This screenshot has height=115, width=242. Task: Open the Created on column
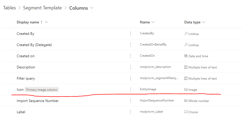pyautogui.click(x=26, y=56)
